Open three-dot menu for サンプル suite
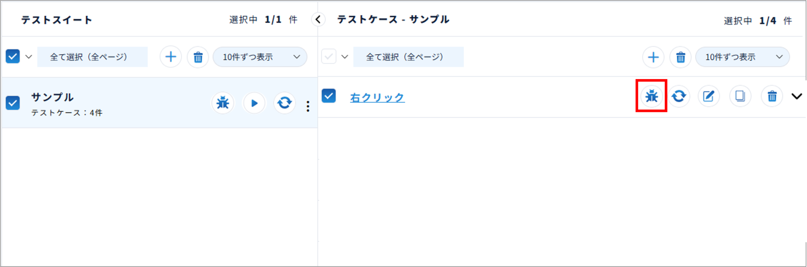The width and height of the screenshot is (807, 267). pyautogui.click(x=308, y=106)
